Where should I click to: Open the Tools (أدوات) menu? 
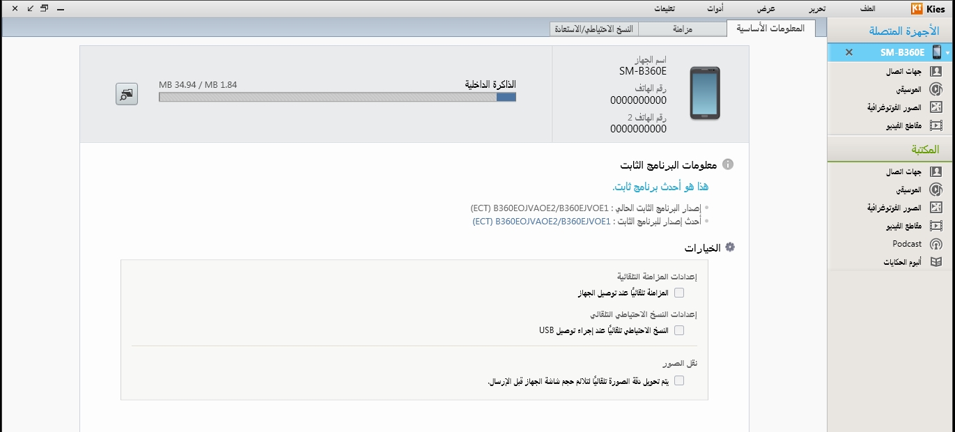click(715, 8)
